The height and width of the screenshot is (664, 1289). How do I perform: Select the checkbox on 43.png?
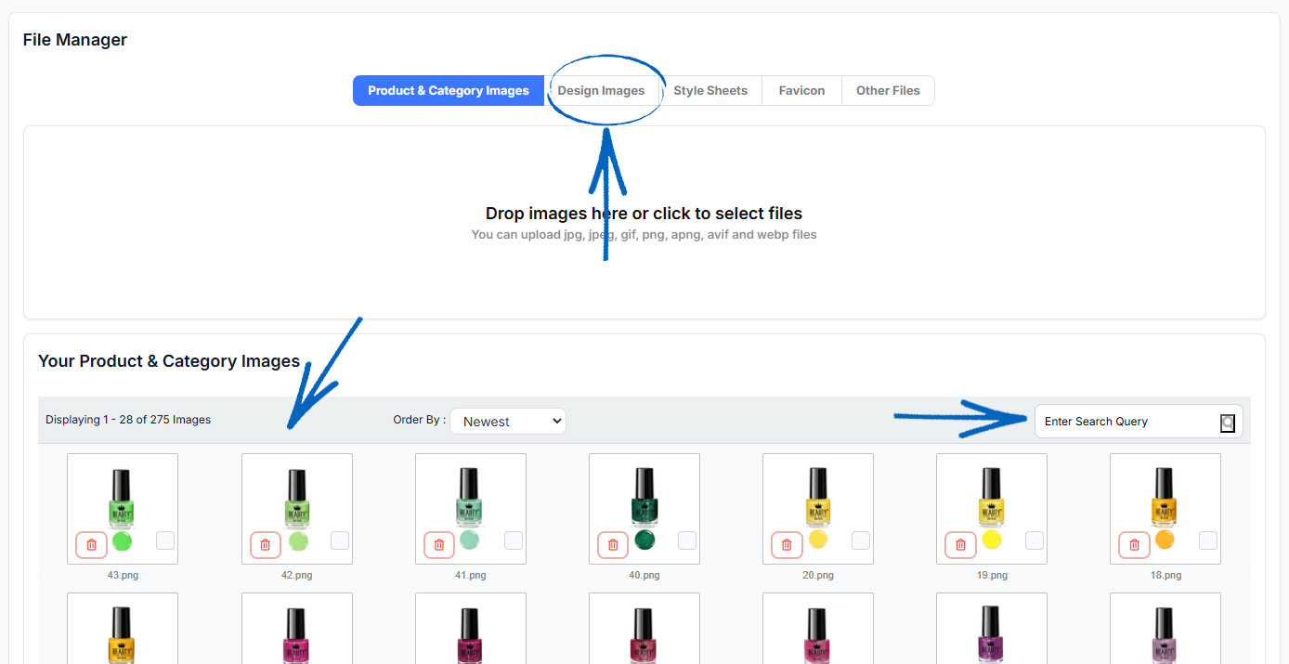click(x=165, y=540)
